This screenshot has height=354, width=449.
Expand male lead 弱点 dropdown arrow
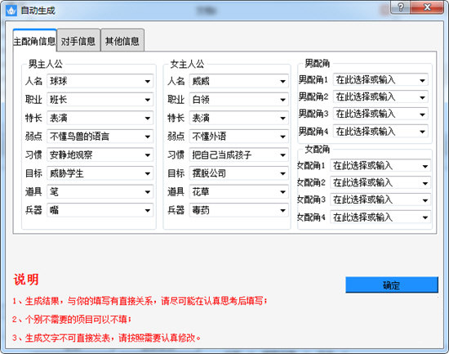(x=148, y=137)
